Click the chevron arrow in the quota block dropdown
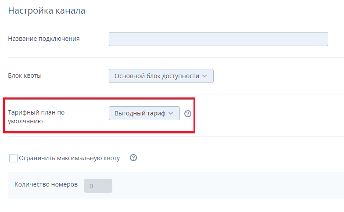Viewport: 344px width, 212px height. 204,76
